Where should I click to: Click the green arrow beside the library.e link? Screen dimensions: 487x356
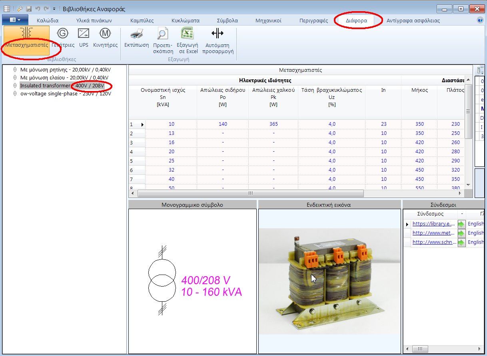[461, 223]
